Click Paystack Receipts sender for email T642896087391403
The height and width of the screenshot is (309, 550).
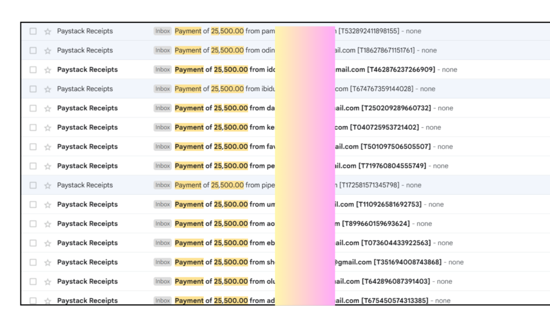point(87,282)
